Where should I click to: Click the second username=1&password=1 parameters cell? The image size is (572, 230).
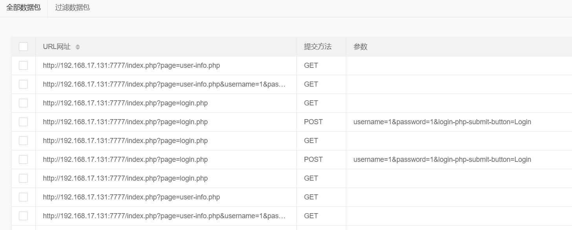pyautogui.click(x=442, y=159)
